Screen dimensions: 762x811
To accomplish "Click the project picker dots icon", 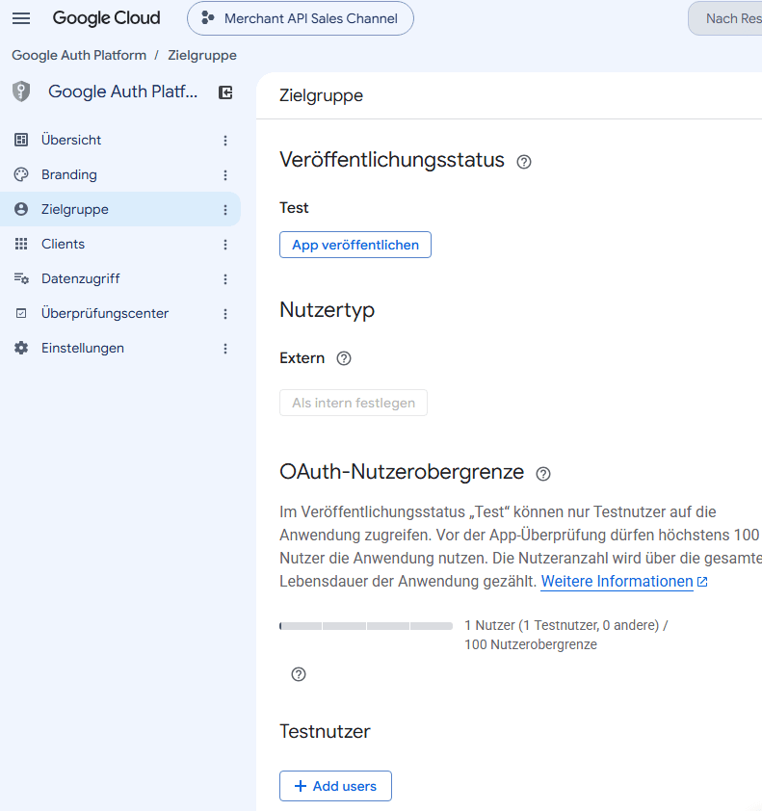I will (207, 18).
